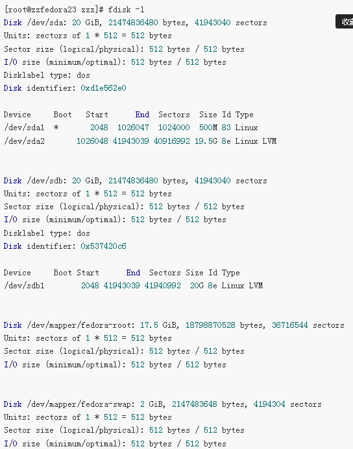This screenshot has height=449, width=353.
Task: Click the 4194304 sectors number
Action: click(x=269, y=404)
